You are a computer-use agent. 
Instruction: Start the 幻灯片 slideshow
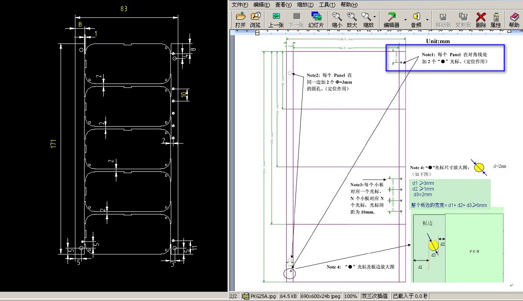pos(316,20)
